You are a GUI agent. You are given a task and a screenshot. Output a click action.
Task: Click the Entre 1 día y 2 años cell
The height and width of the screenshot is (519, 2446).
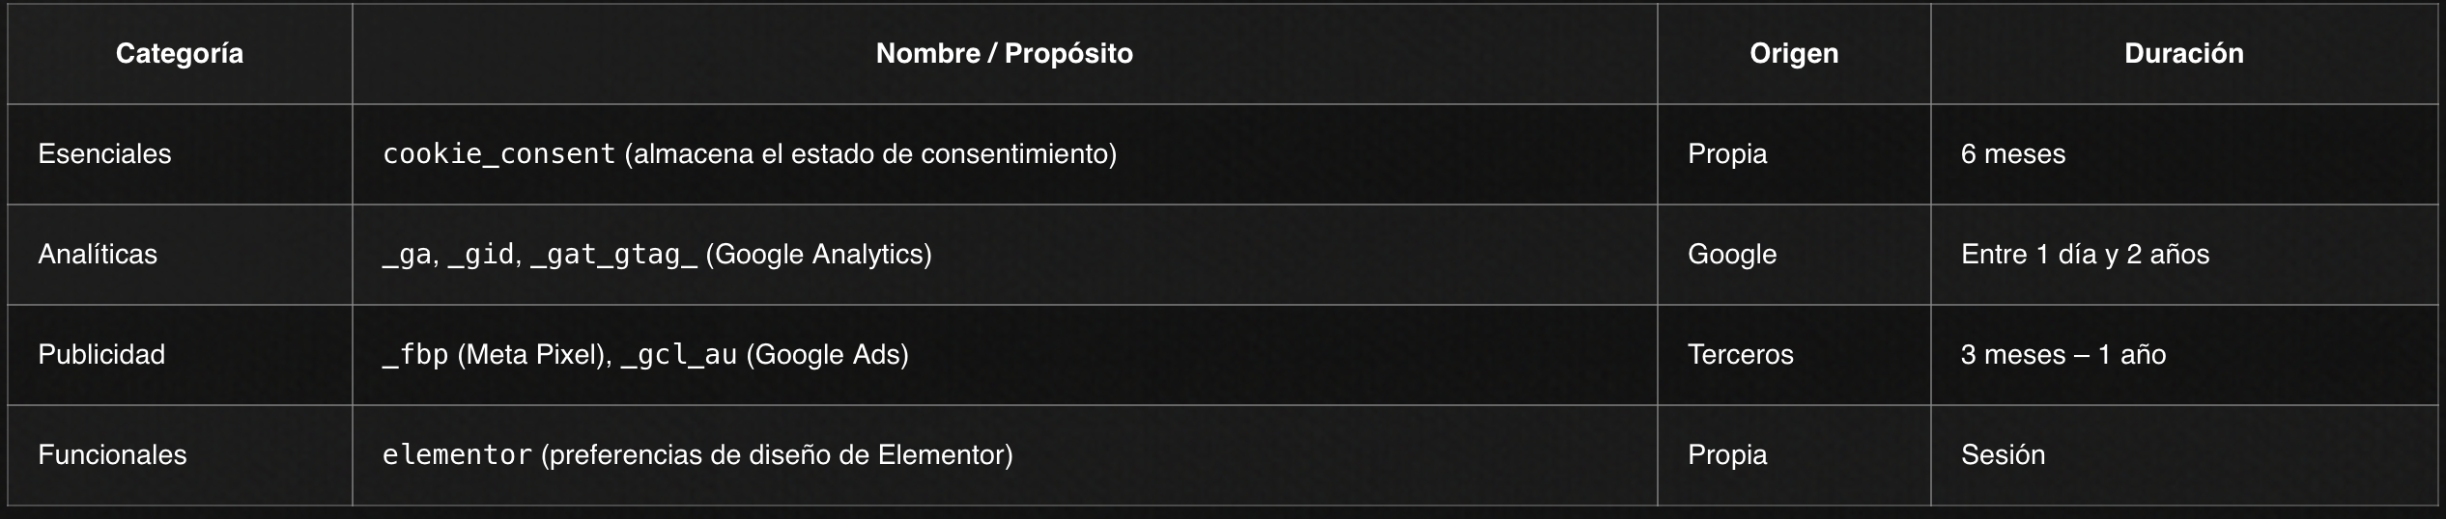pos(2085,255)
